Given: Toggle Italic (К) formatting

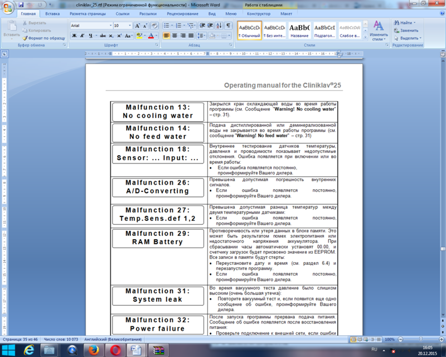Looking at the screenshot, I should [x=82, y=36].
